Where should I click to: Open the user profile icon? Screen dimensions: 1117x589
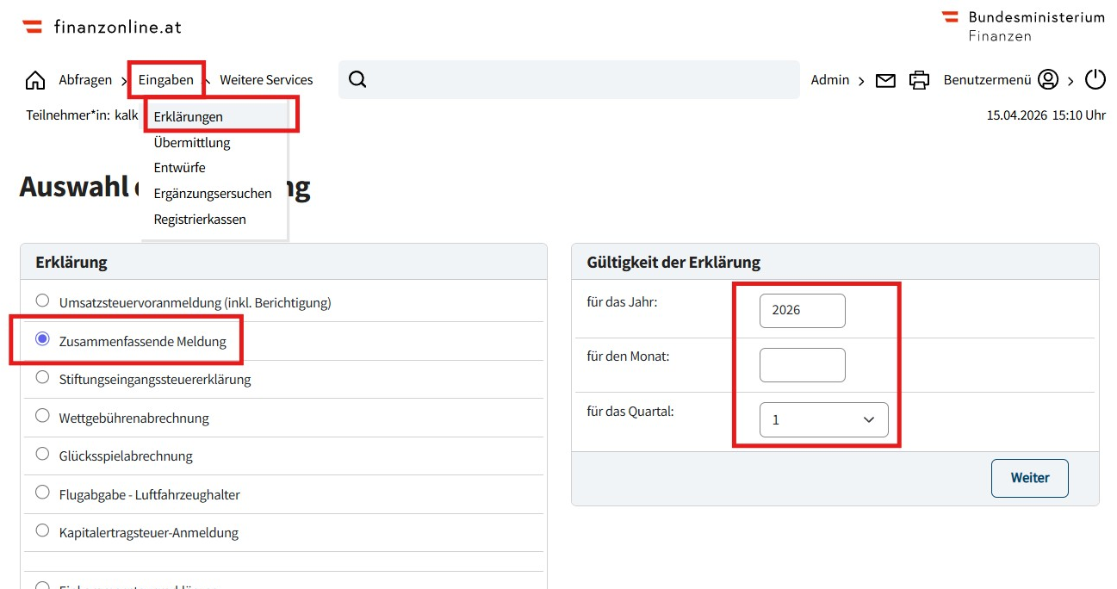pyautogui.click(x=1047, y=79)
